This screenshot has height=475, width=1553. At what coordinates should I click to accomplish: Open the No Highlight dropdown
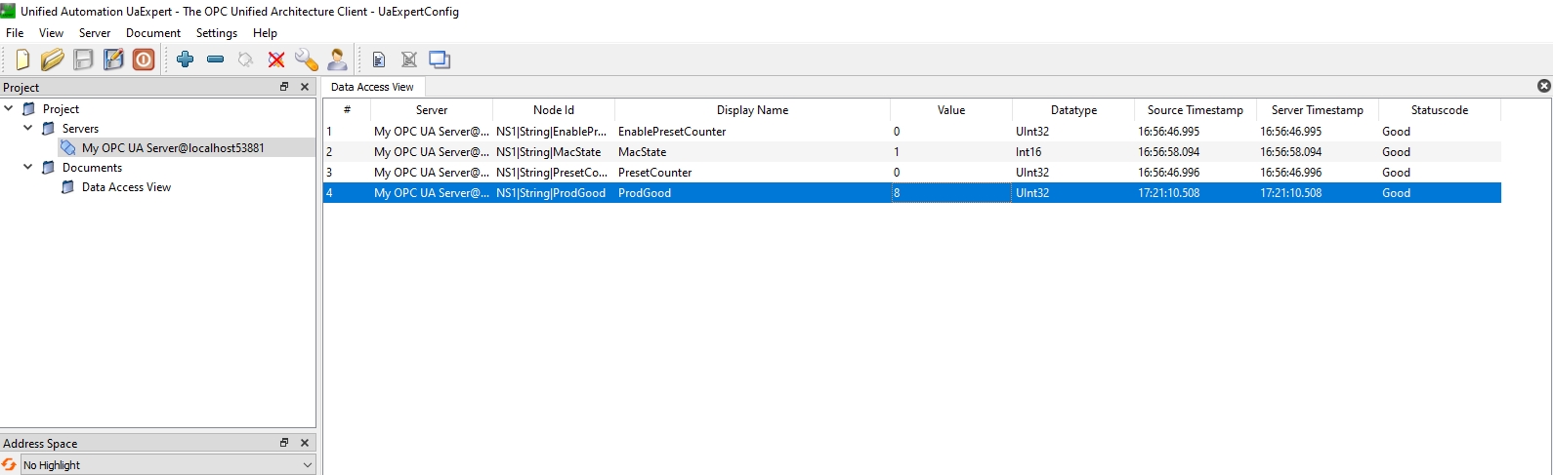[168, 465]
